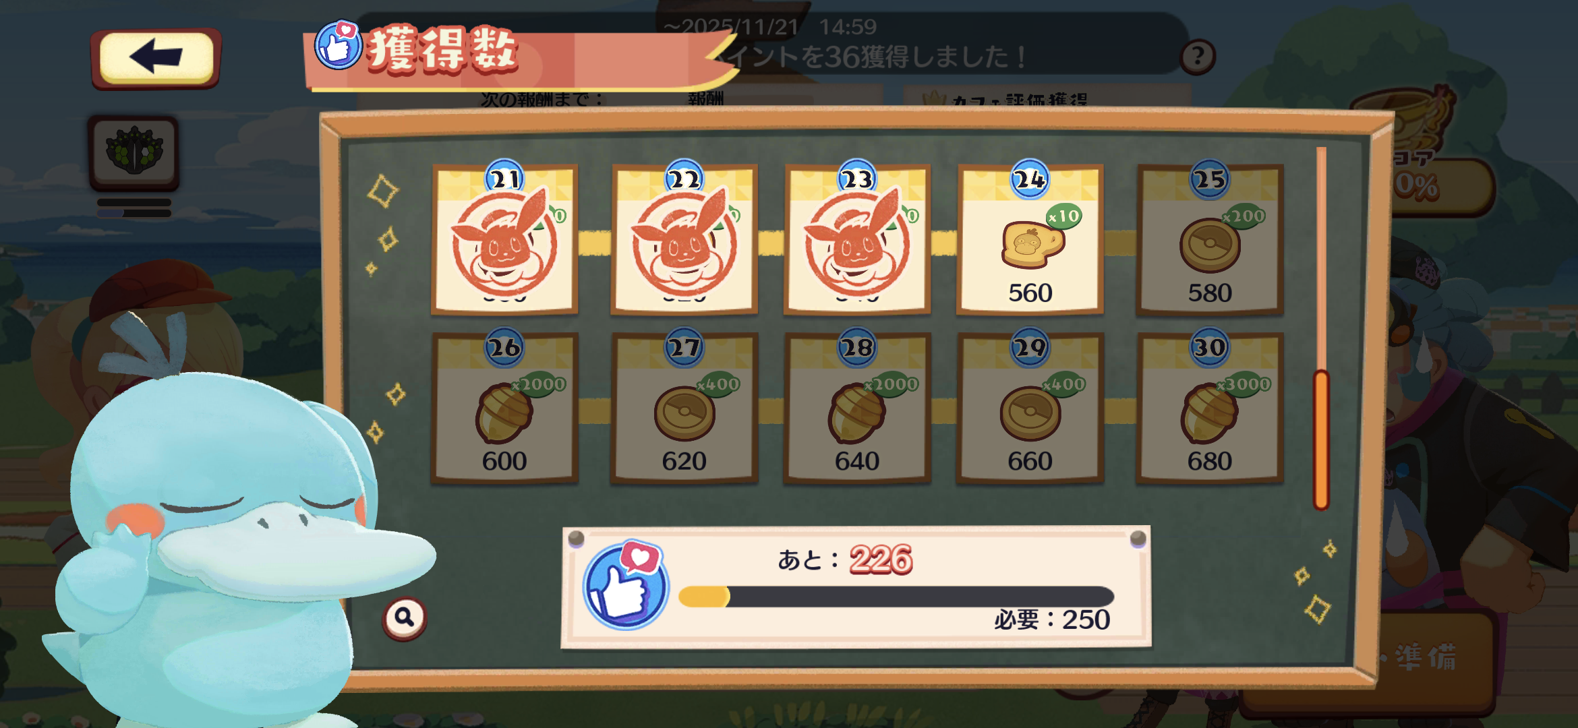Viewport: 1578px width, 728px height.
Task: Open reward 26 acorn x2000 tile
Action: click(x=504, y=407)
